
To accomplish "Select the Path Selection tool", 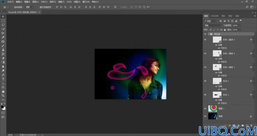I will (x=3, y=83).
